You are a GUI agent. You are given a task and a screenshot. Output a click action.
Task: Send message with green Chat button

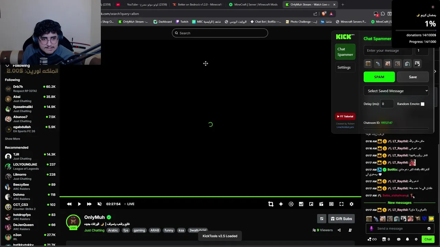tap(428, 239)
